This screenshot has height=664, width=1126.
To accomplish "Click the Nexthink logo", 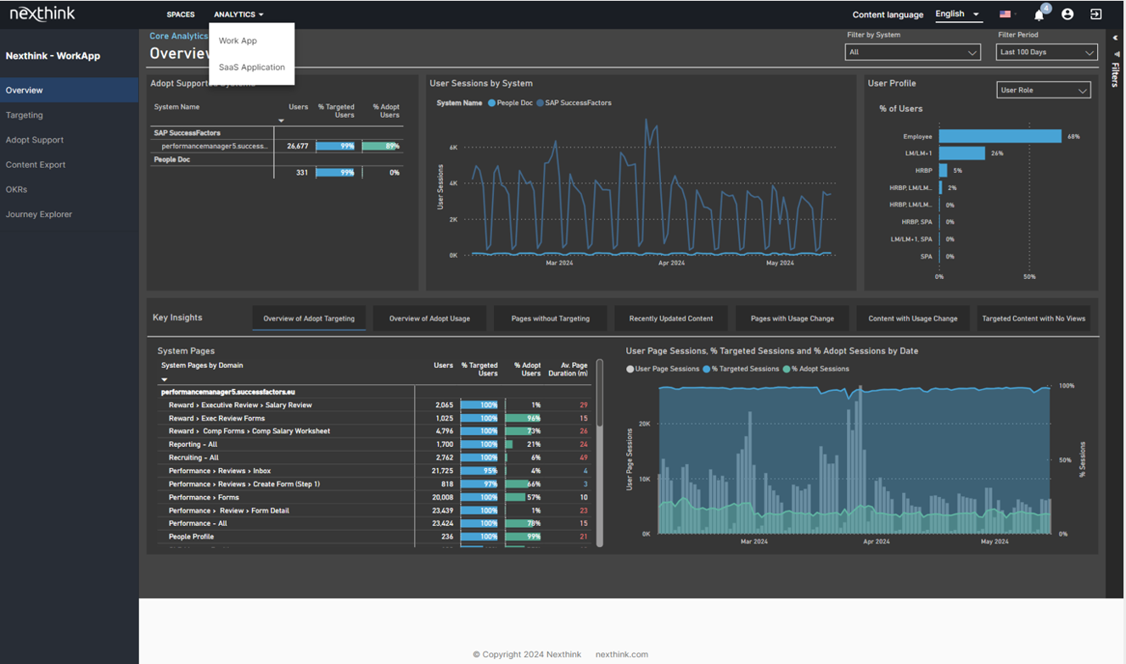I will pos(42,14).
